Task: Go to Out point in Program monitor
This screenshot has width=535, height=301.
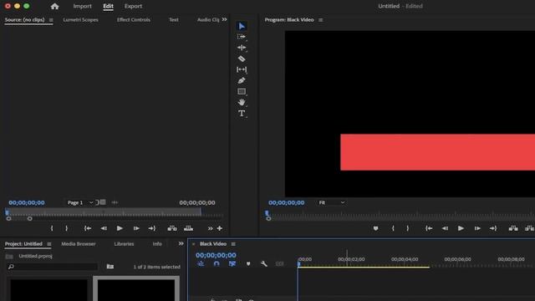Action: 493,228
